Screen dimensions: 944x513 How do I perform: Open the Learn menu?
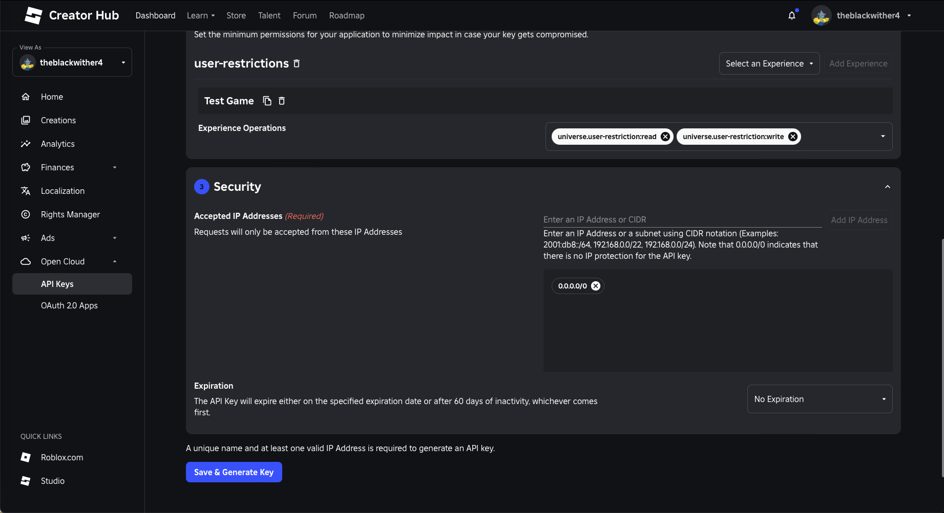(200, 15)
